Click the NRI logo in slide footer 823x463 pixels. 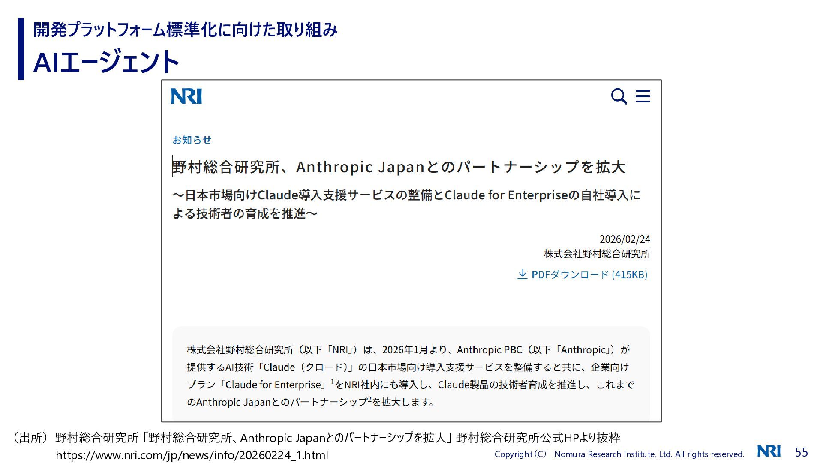769,451
